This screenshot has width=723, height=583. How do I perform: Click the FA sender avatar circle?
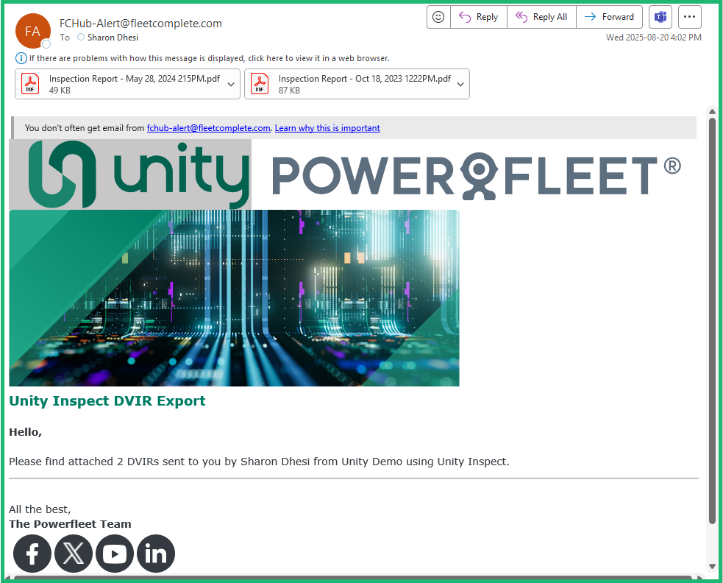click(x=33, y=31)
